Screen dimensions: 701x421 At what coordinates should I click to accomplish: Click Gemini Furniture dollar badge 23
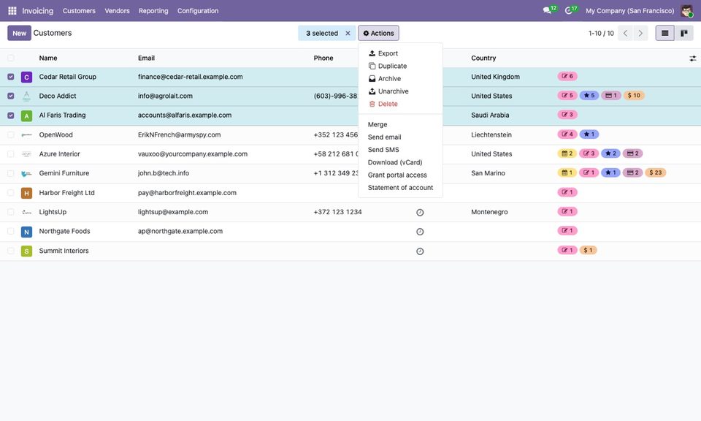point(656,172)
